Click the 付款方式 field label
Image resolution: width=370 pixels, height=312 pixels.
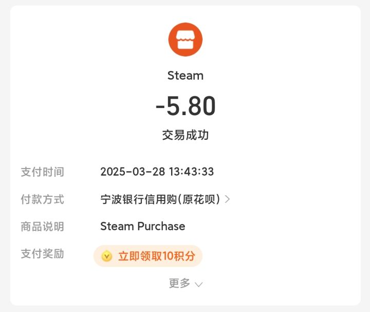(x=42, y=199)
